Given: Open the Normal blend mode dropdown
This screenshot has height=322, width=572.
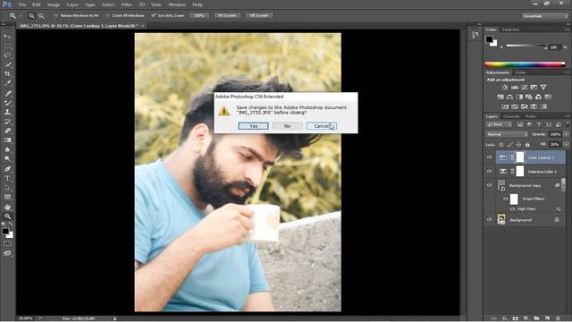Looking at the screenshot, I should pyautogui.click(x=507, y=134).
